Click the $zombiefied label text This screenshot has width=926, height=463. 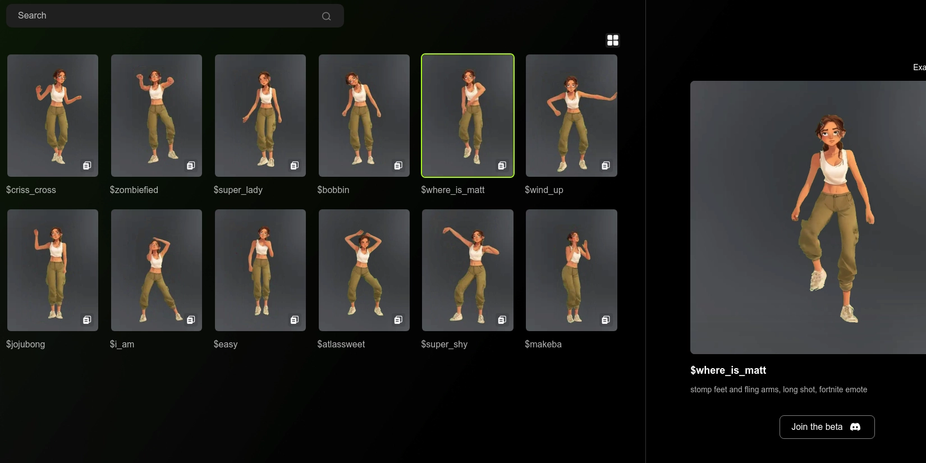[134, 190]
